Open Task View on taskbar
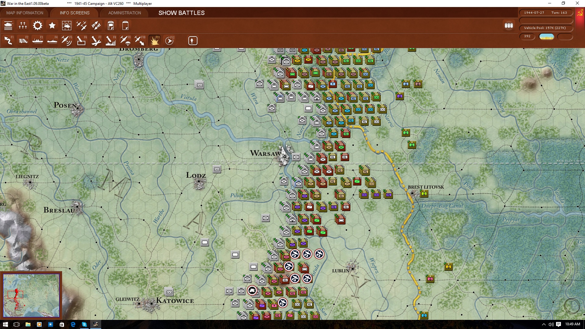 pos(16,324)
